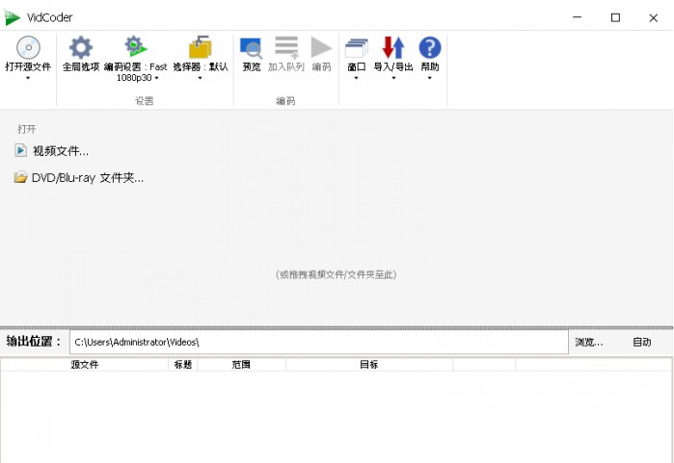674x463 pixels.
Task: Click the 目标 column header
Action: (368, 365)
